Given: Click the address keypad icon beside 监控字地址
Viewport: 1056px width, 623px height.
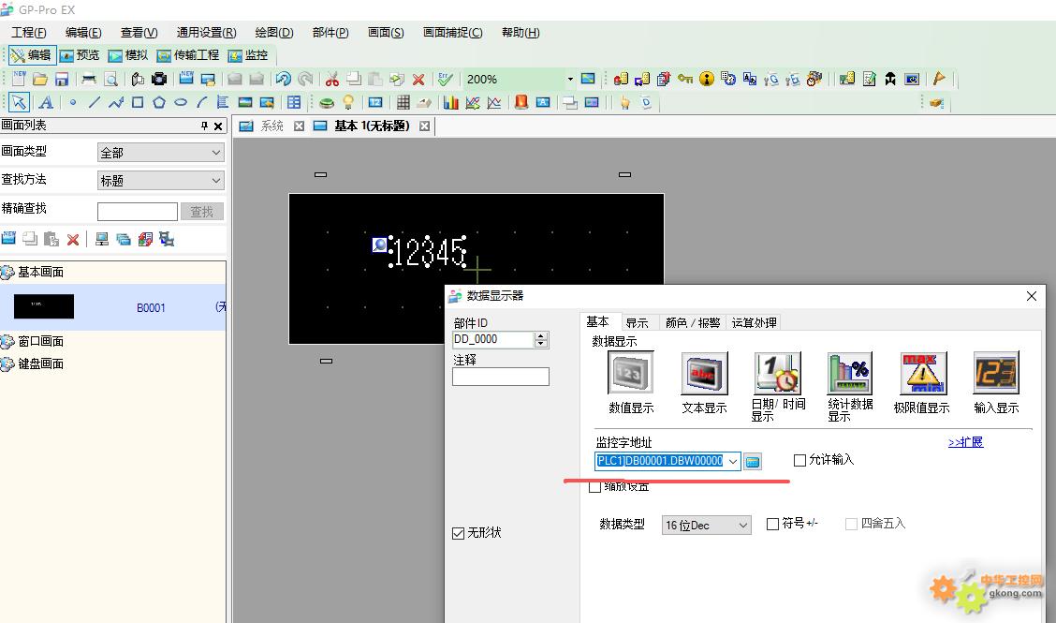Looking at the screenshot, I should click(753, 461).
